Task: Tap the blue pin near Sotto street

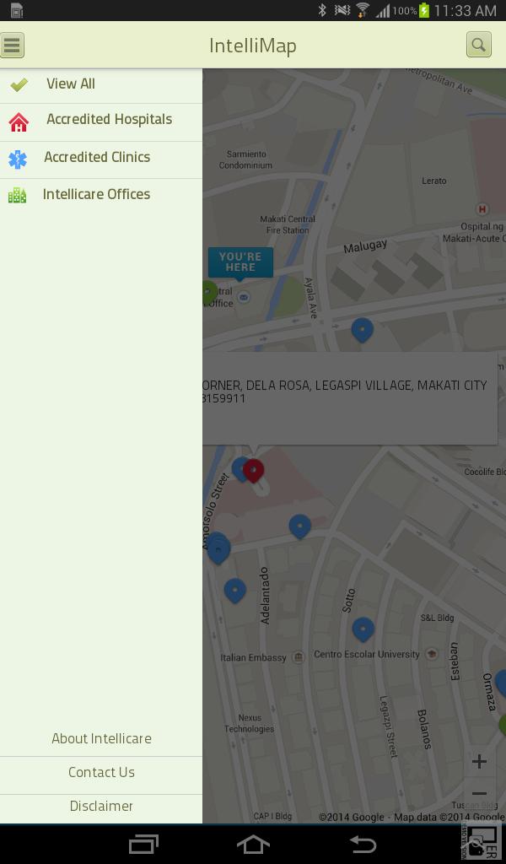Action: (363, 629)
